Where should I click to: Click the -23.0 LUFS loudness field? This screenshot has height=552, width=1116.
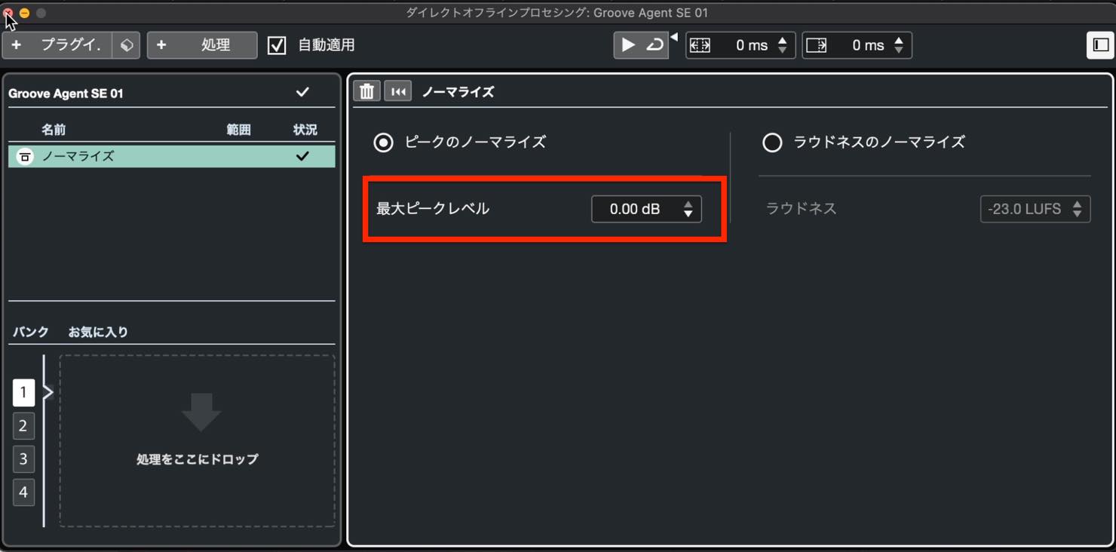pos(1035,209)
